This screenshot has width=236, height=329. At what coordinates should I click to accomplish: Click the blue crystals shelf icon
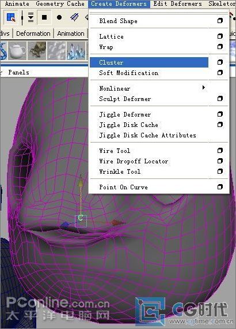pos(76,51)
